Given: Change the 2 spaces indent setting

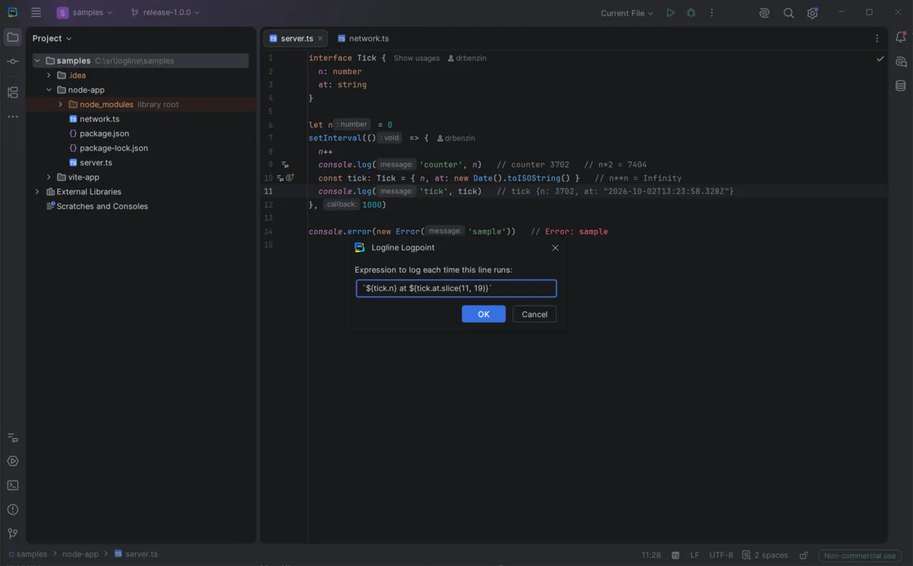Looking at the screenshot, I should [x=765, y=555].
